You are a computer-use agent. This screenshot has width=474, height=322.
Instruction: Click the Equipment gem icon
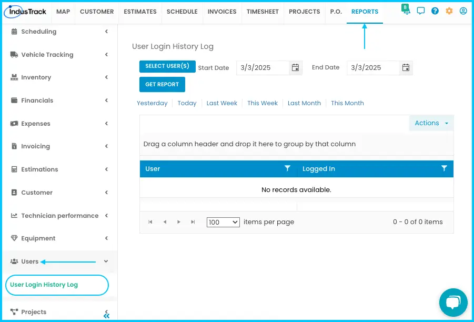[x=14, y=238]
